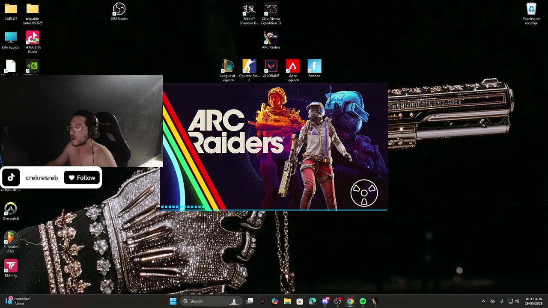The width and height of the screenshot is (548, 308).
Task: Select the el-loco-de desktop item label
Action: (x=11, y=190)
